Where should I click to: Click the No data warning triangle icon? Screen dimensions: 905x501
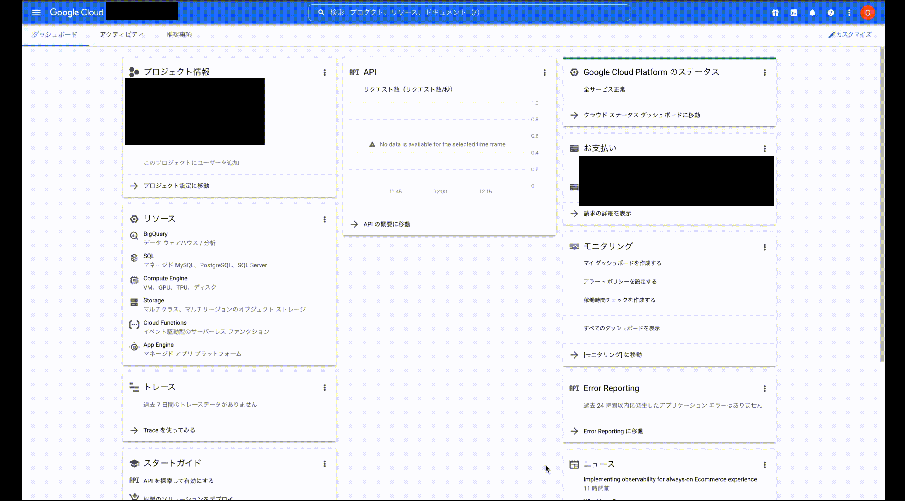pyautogui.click(x=372, y=145)
